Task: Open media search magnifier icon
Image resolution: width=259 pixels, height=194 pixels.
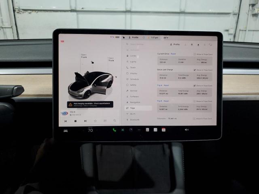Action: [x=115, y=121]
